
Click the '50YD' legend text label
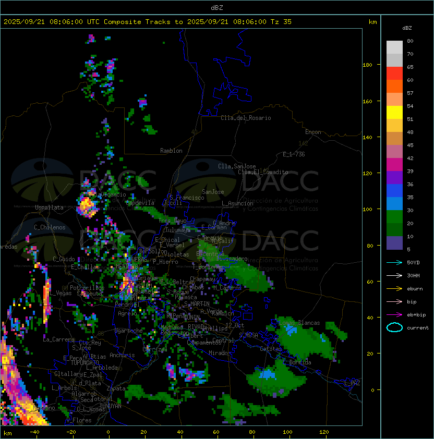pos(413,263)
